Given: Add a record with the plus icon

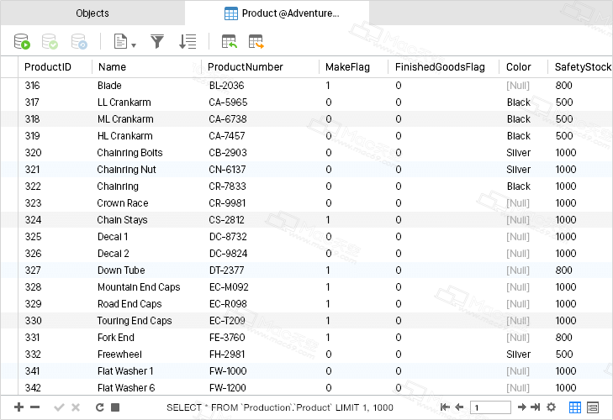Looking at the screenshot, I should 18,407.
